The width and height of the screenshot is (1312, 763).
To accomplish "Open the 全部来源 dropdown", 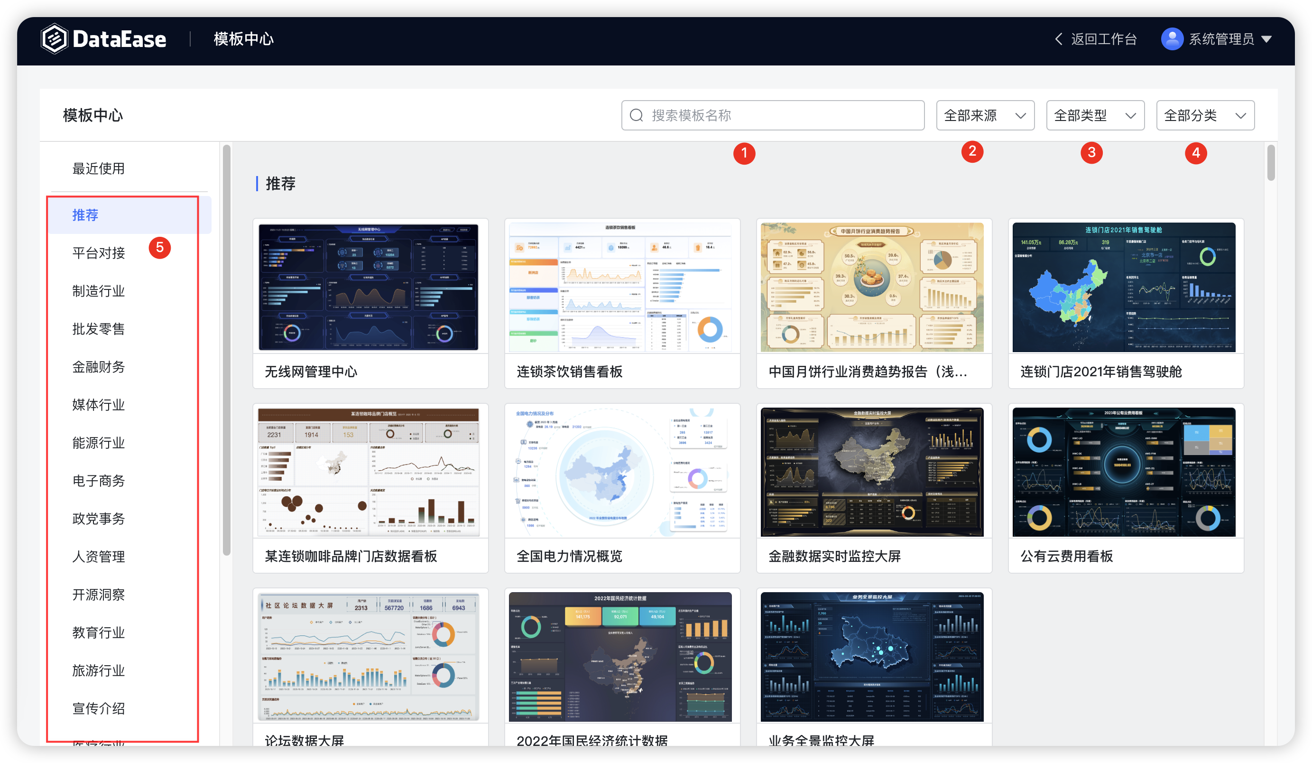I will (985, 115).
